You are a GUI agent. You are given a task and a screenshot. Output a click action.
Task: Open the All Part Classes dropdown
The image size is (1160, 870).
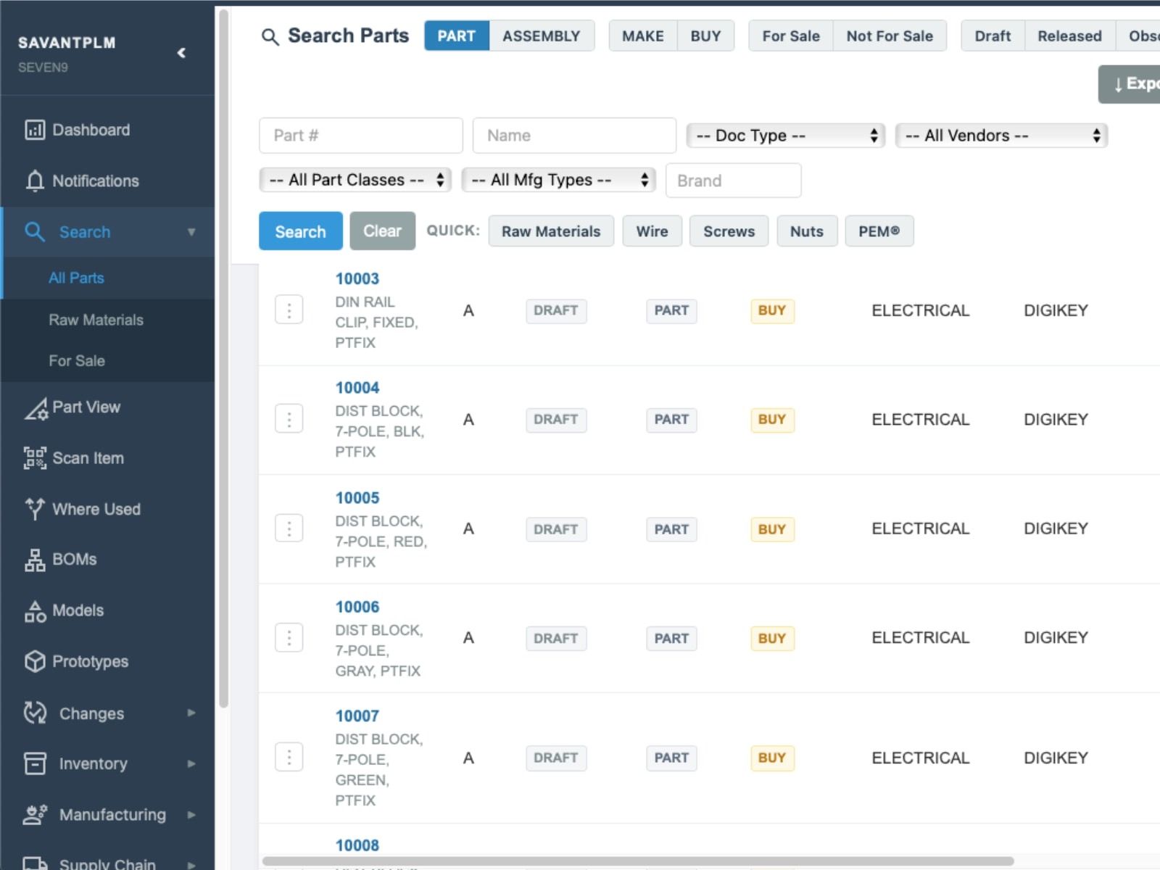[x=355, y=180]
